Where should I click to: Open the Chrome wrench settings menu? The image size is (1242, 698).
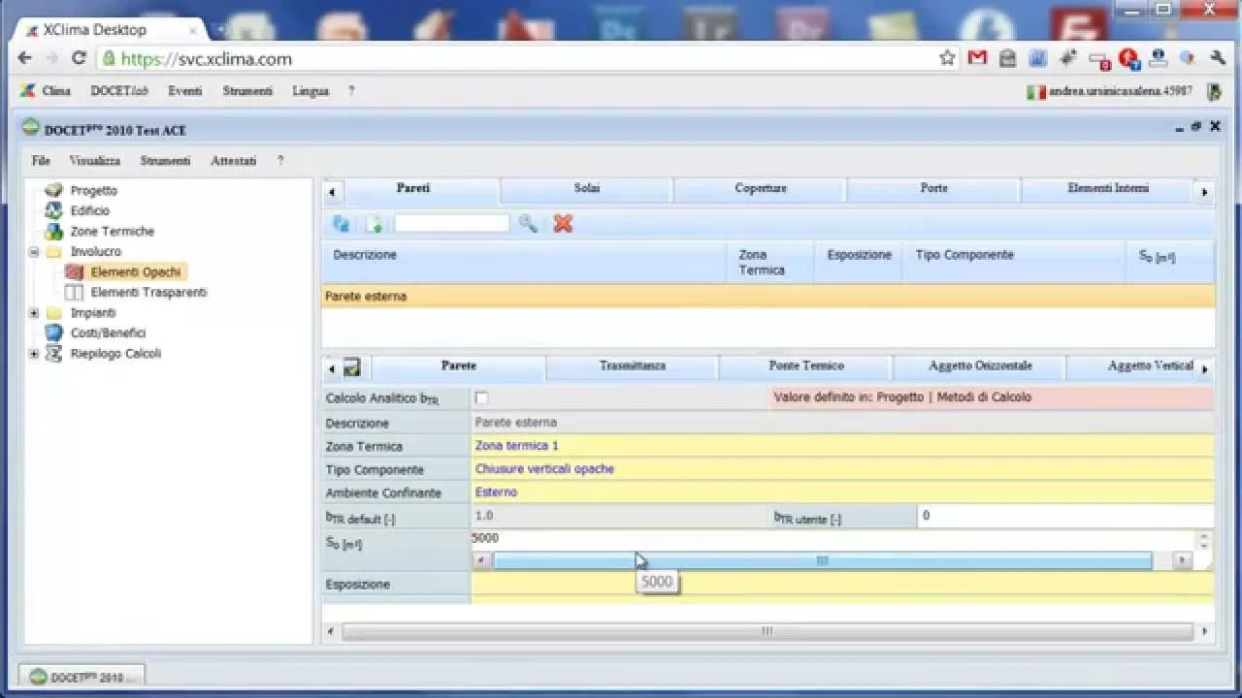1218,58
